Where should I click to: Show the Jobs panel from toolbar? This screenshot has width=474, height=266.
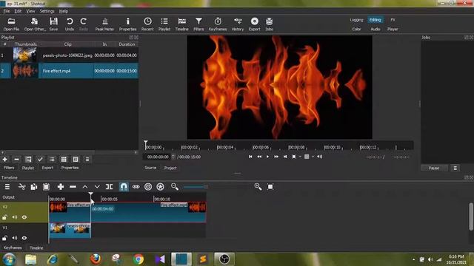coord(269,24)
